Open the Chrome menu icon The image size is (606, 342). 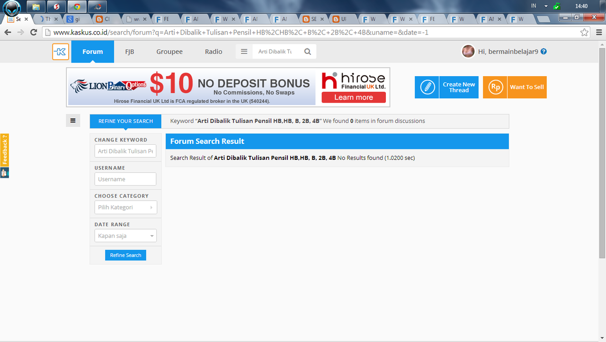[598, 32]
